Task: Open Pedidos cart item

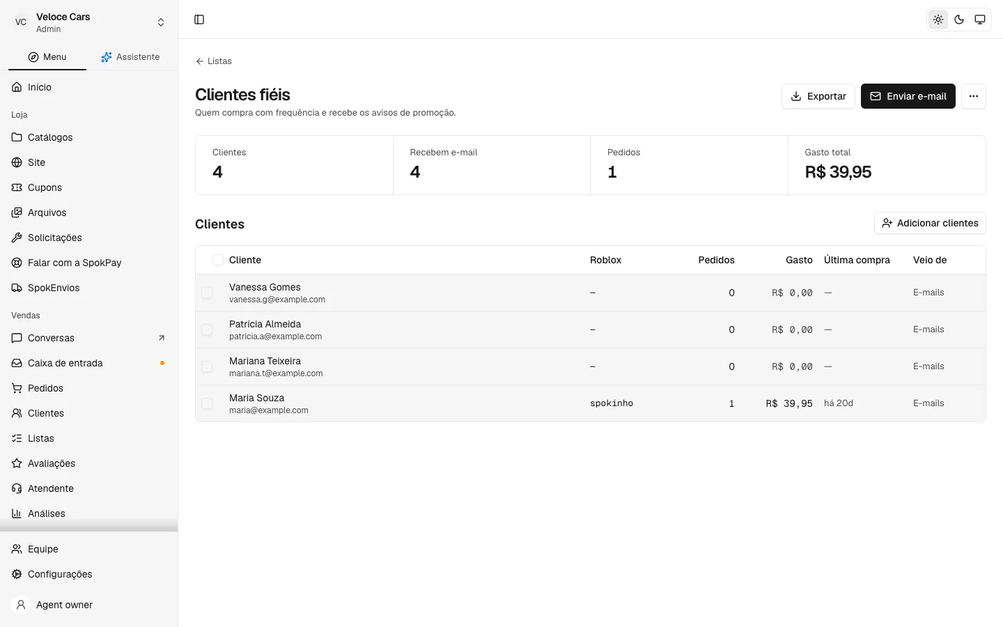Action: [88, 388]
